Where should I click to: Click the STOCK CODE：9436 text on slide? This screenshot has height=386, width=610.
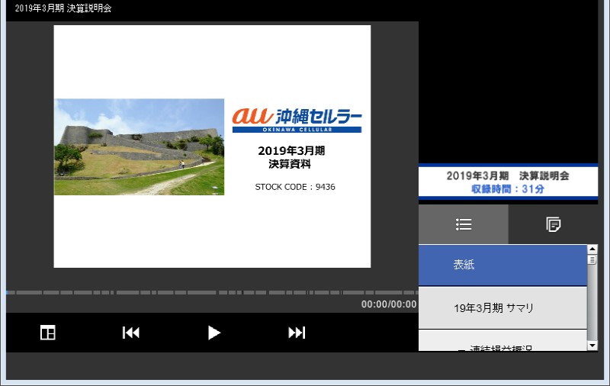coord(295,187)
